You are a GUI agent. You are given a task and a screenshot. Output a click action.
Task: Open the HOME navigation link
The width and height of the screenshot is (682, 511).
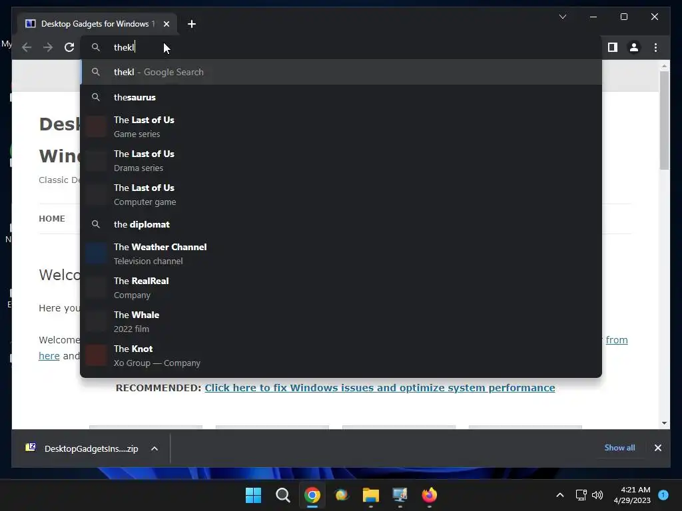pos(52,218)
